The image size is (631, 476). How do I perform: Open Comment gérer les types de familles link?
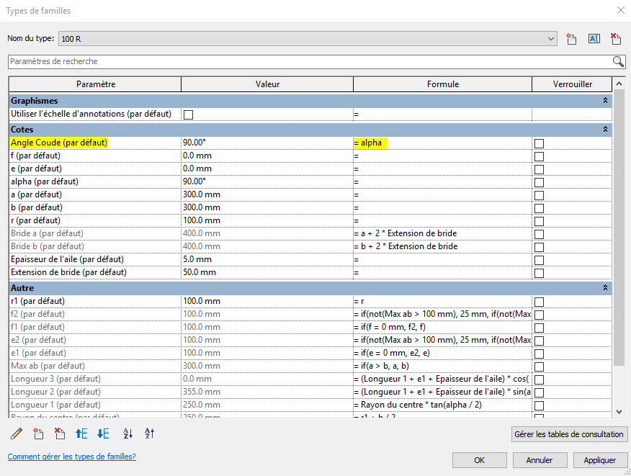coord(71,457)
